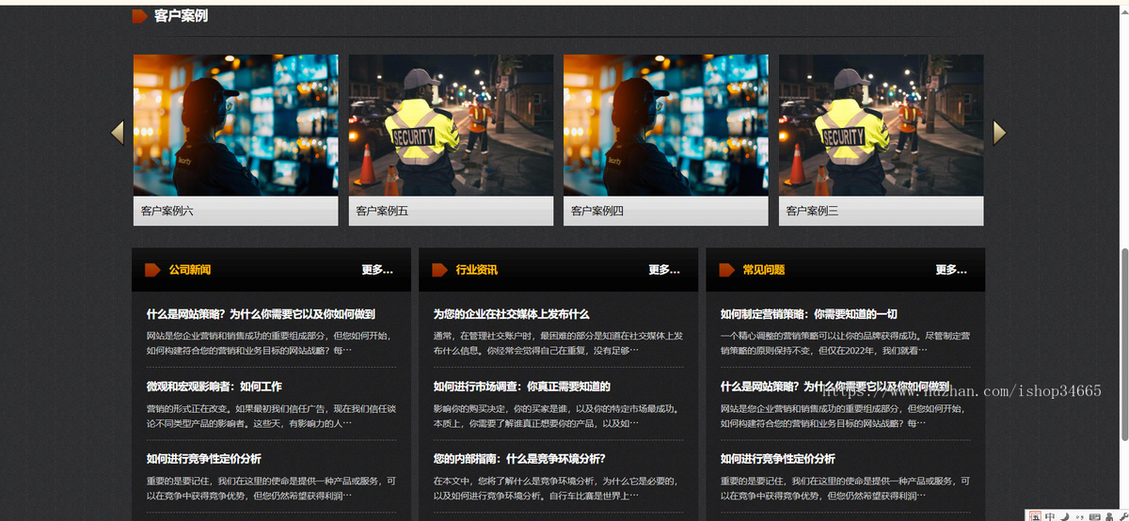Click the moon half-width toggle icon in IME bar

coord(1064,515)
